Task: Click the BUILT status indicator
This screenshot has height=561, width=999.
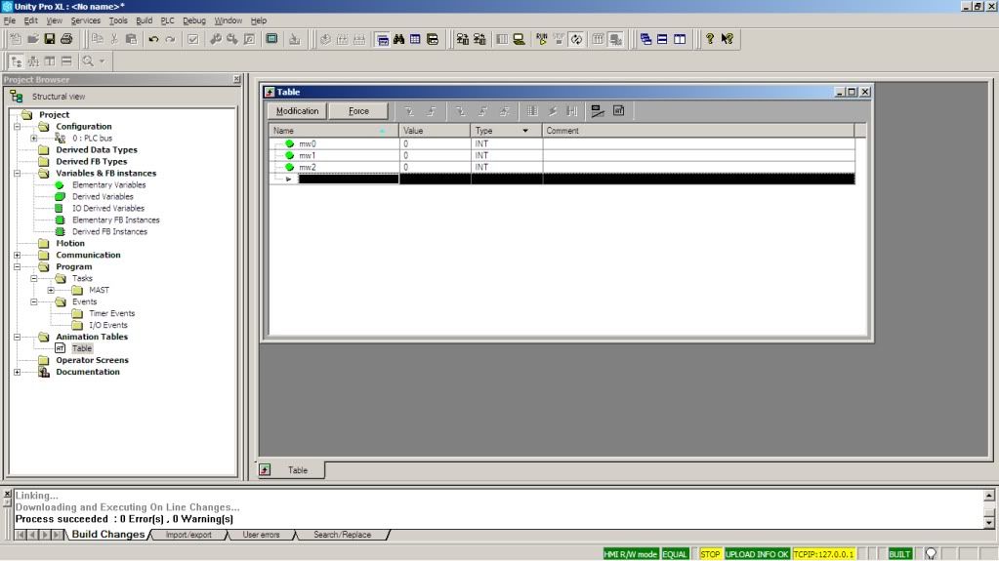Action: point(899,554)
